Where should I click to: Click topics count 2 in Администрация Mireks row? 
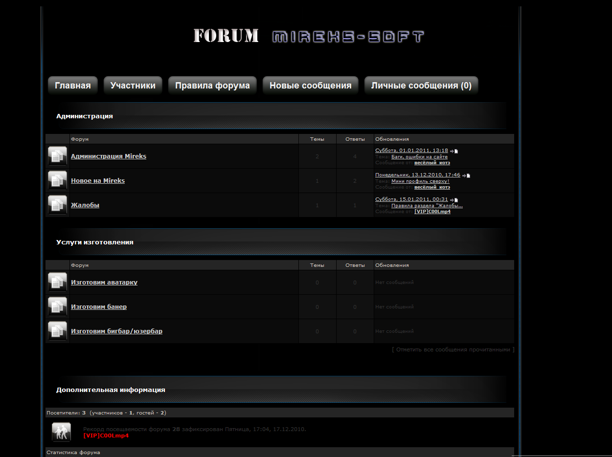[317, 156]
